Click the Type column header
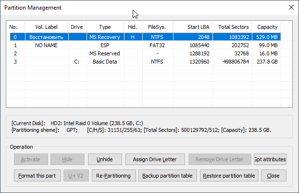Viewport: 299px width, 193px height. (105, 27)
